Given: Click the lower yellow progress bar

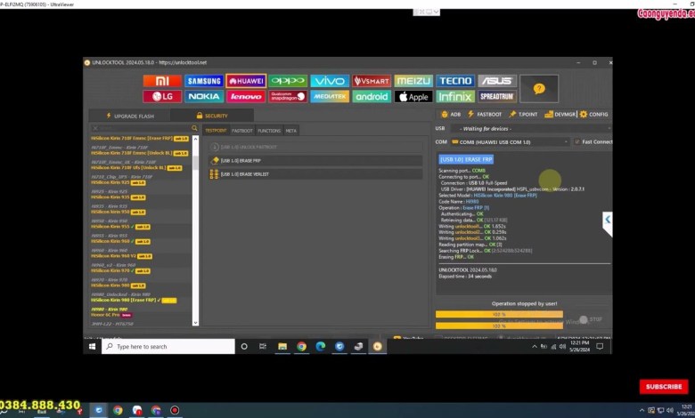Looking at the screenshot, I should (x=499, y=326).
